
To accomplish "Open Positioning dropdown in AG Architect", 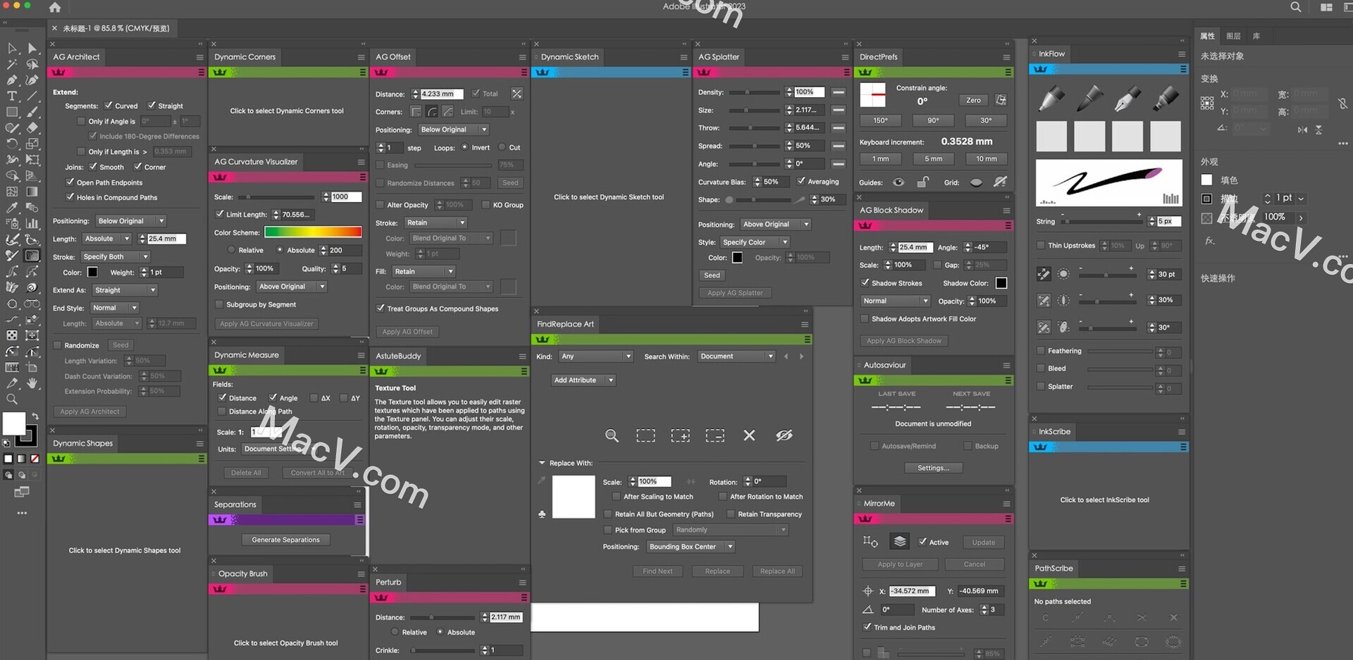I will (x=130, y=221).
